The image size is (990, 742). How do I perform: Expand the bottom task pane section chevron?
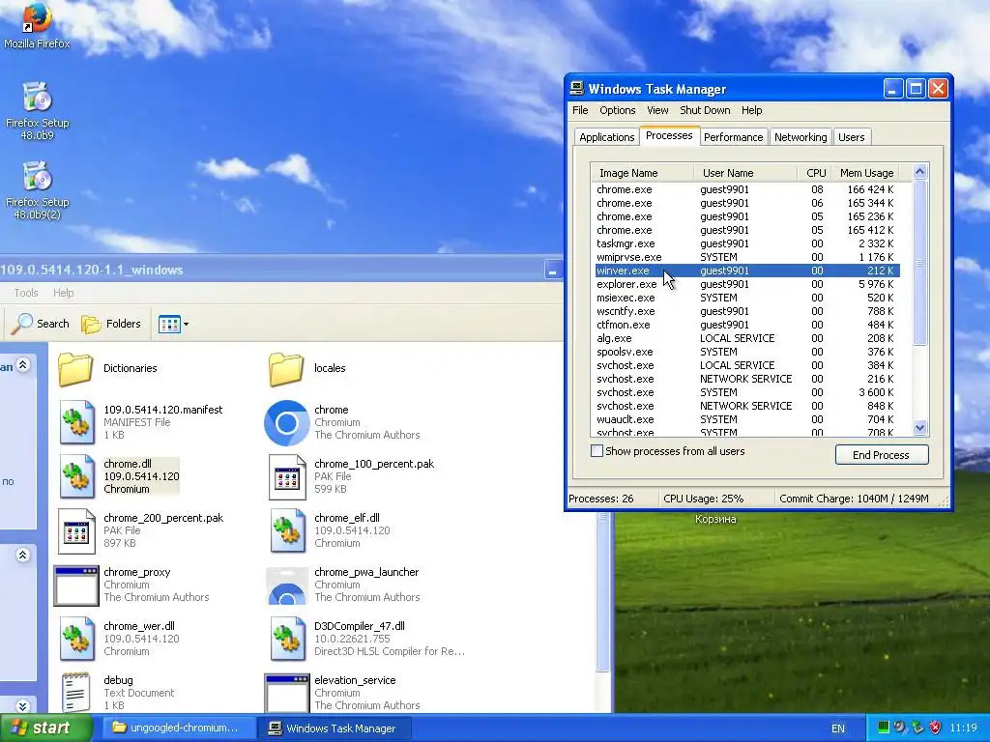23,706
